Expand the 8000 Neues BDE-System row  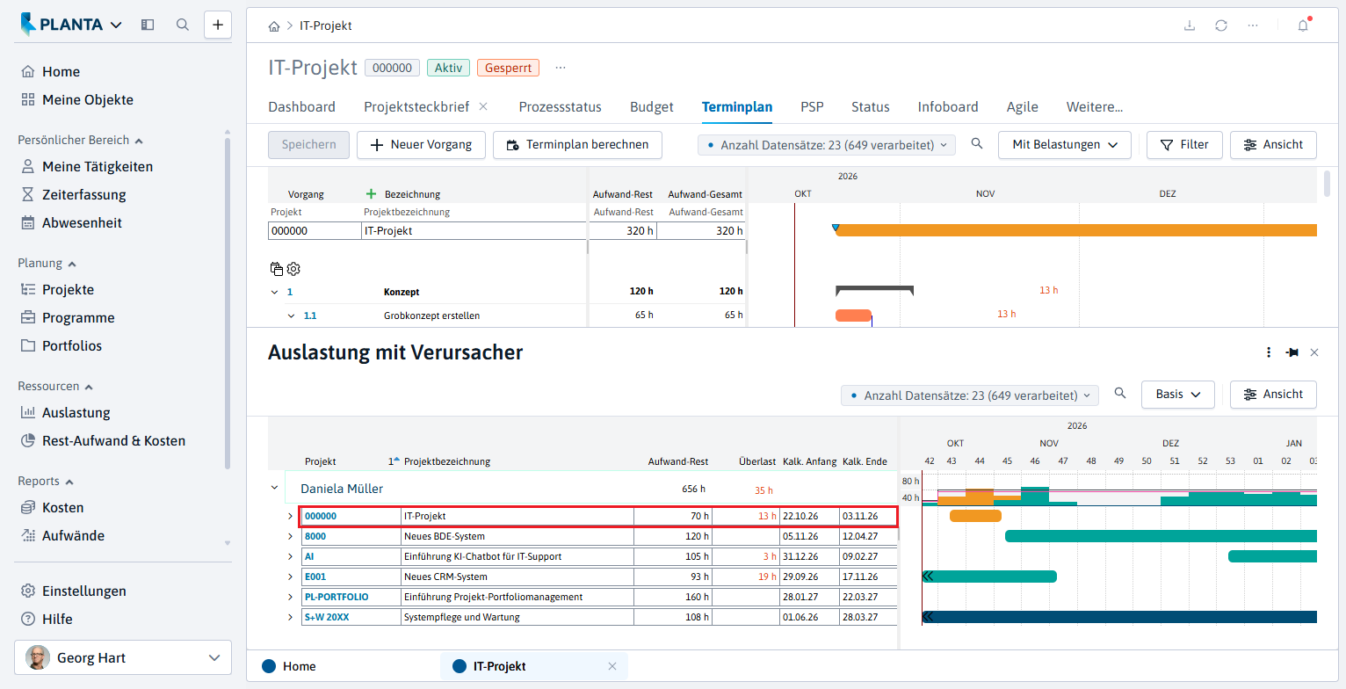tap(290, 536)
